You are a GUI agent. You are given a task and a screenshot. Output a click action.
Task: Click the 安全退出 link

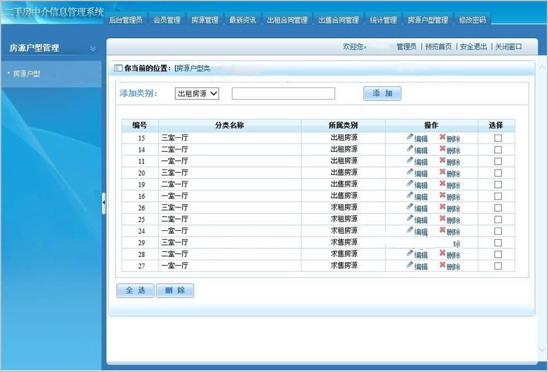click(x=473, y=47)
